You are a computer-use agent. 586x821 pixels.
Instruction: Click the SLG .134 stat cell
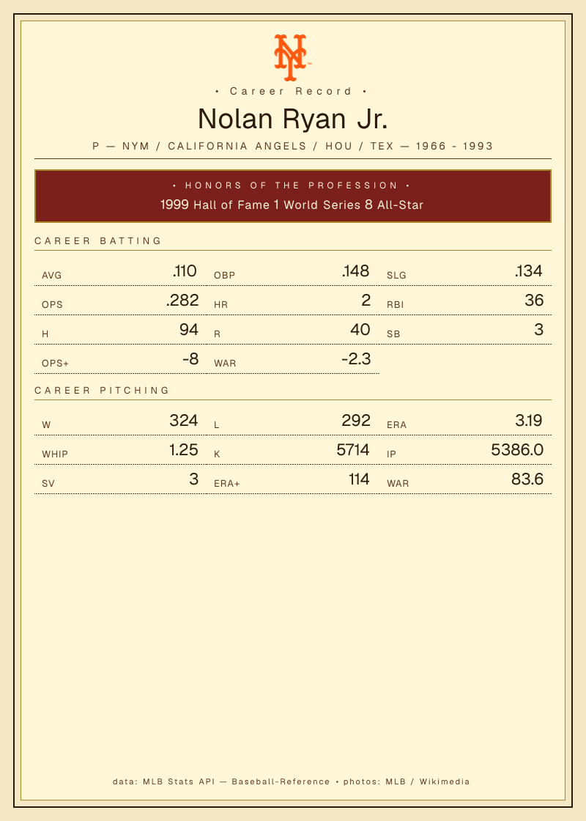[465, 271]
